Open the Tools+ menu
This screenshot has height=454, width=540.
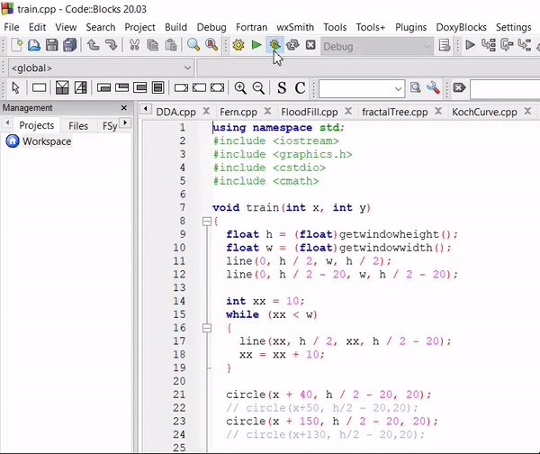coord(371,27)
